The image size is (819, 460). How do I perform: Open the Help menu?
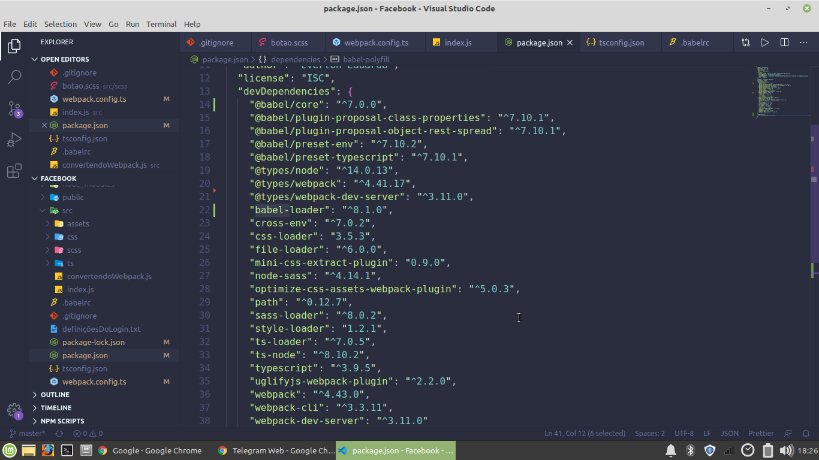(x=192, y=24)
